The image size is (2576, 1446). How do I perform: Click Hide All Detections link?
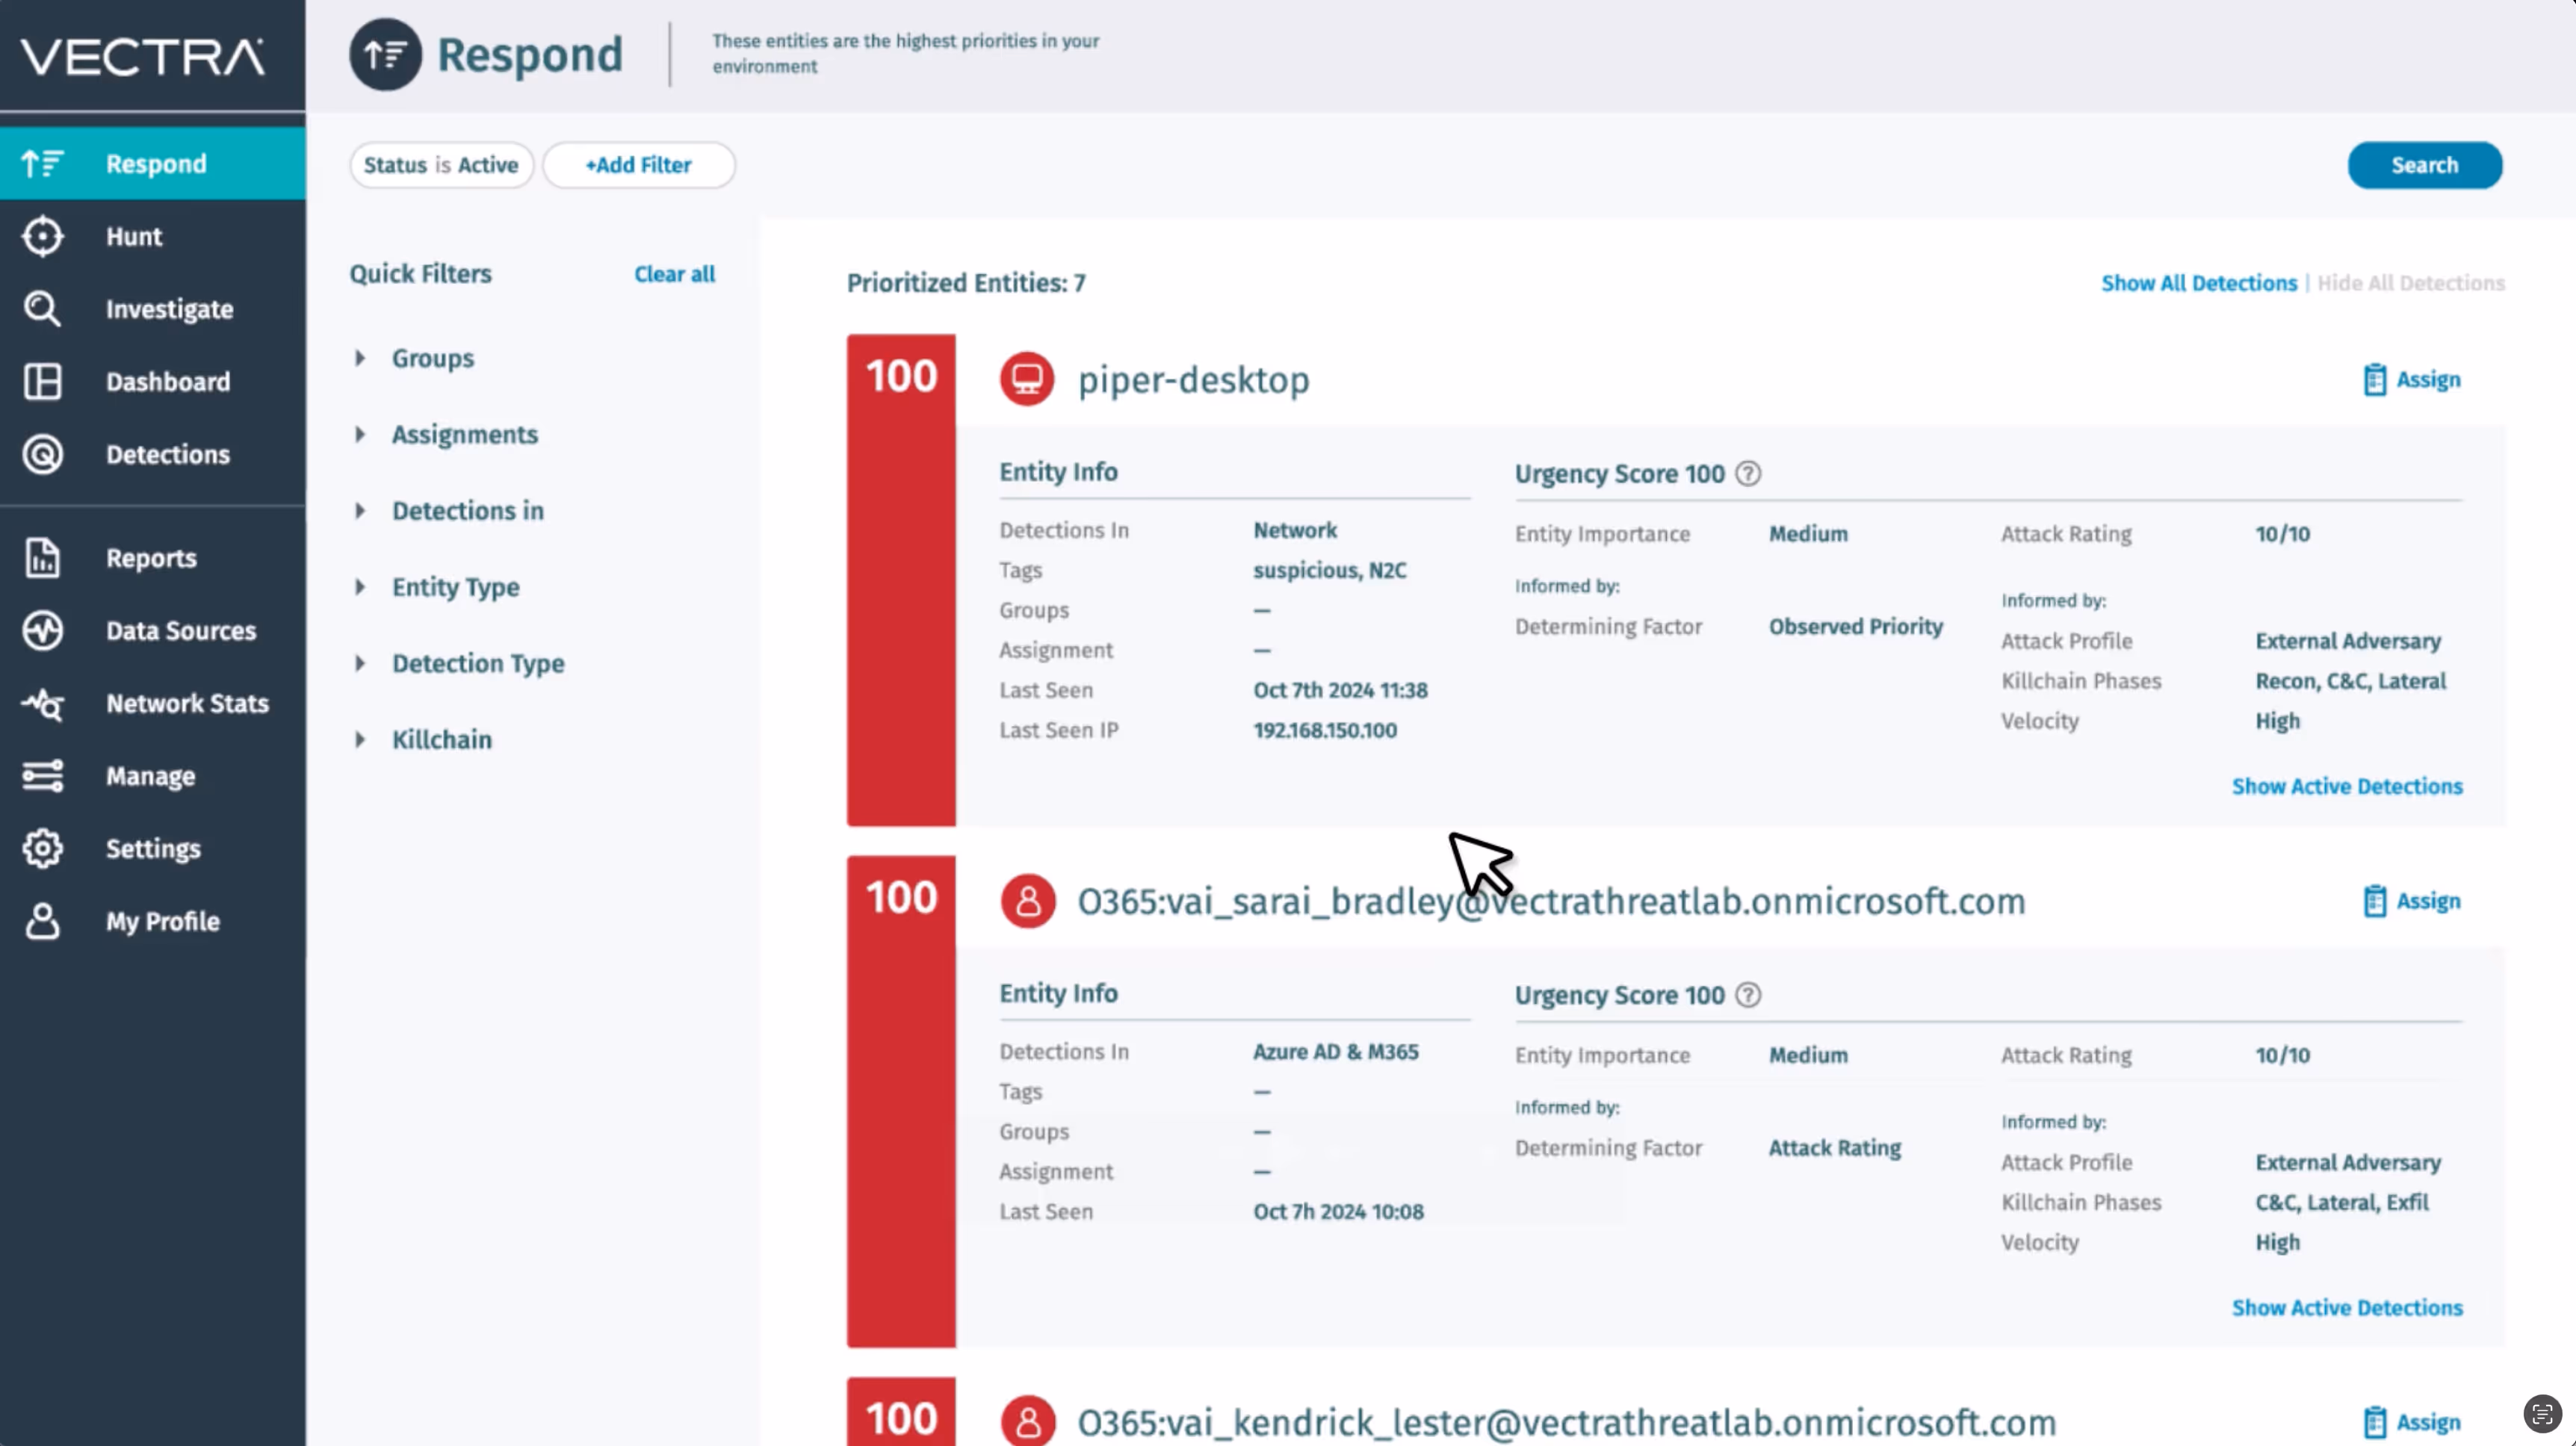pyautogui.click(x=2410, y=283)
